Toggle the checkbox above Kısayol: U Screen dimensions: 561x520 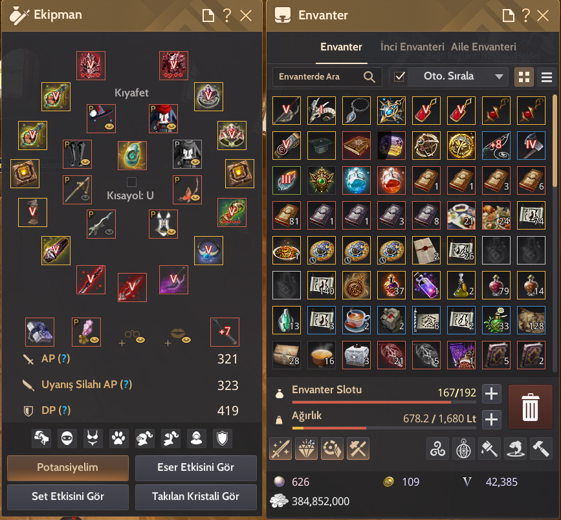pos(131,182)
